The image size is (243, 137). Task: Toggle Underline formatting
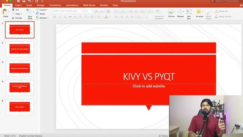pos(65,16)
